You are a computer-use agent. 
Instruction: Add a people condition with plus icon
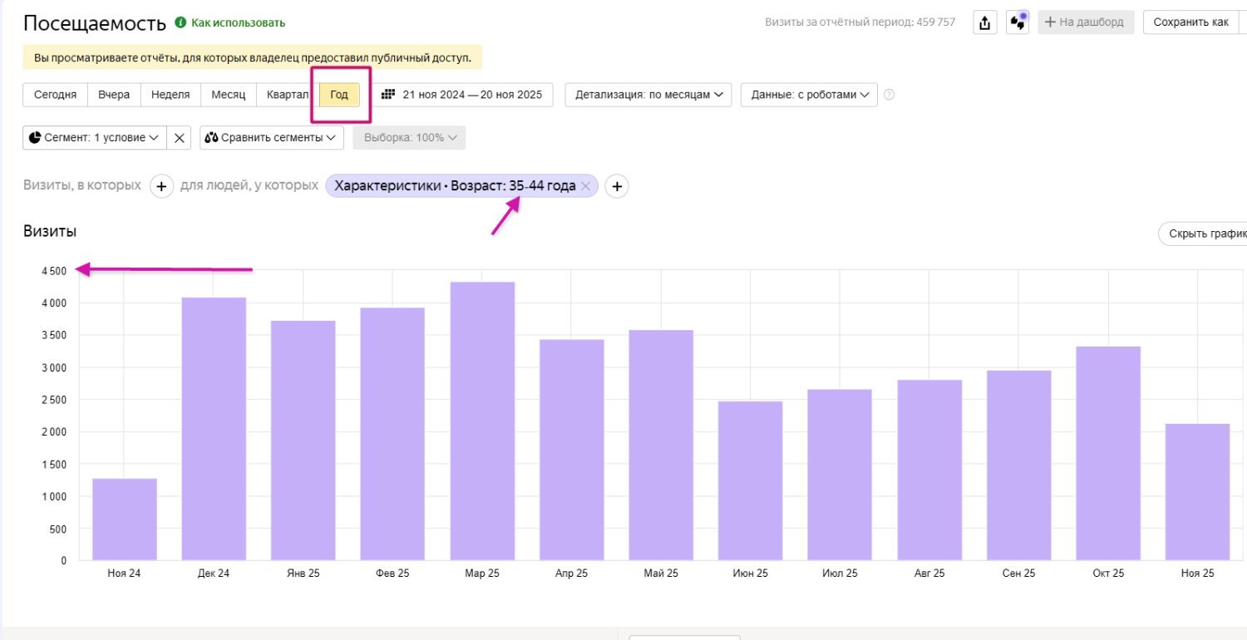coord(616,187)
